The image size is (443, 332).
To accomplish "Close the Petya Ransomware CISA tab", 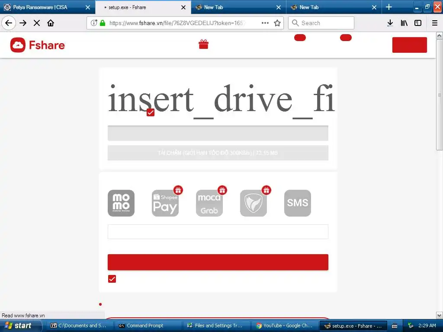I will click(x=88, y=7).
